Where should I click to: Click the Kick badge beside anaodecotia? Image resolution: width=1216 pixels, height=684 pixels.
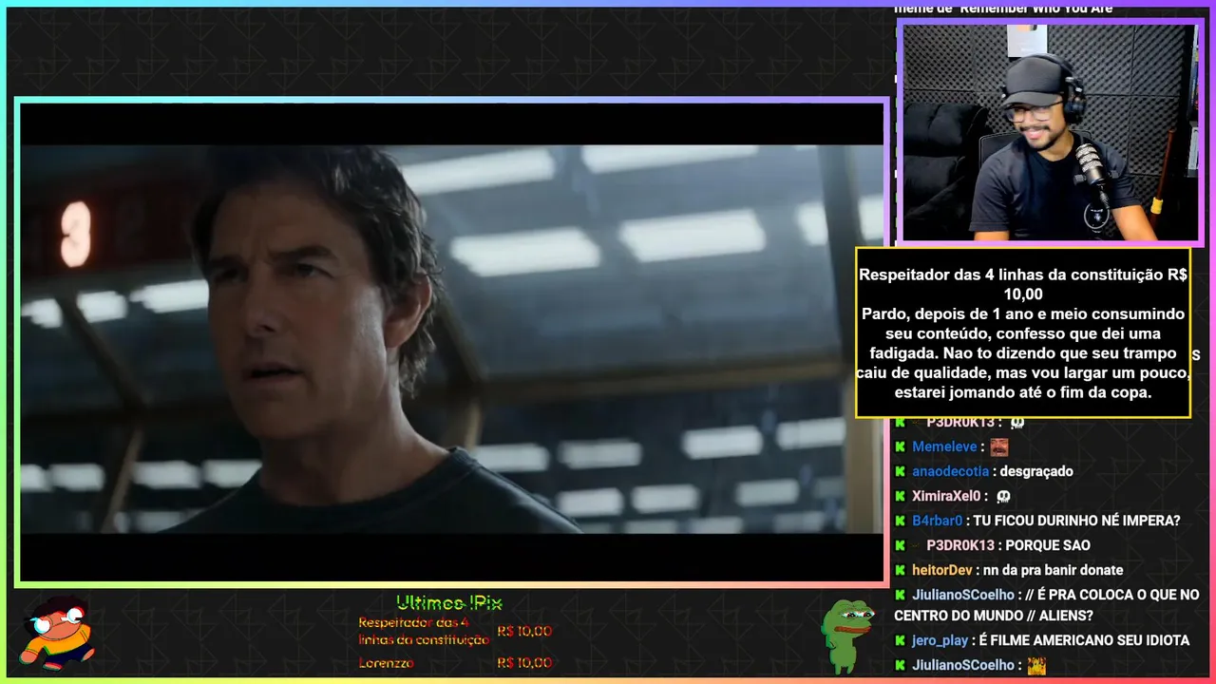pyautogui.click(x=900, y=471)
